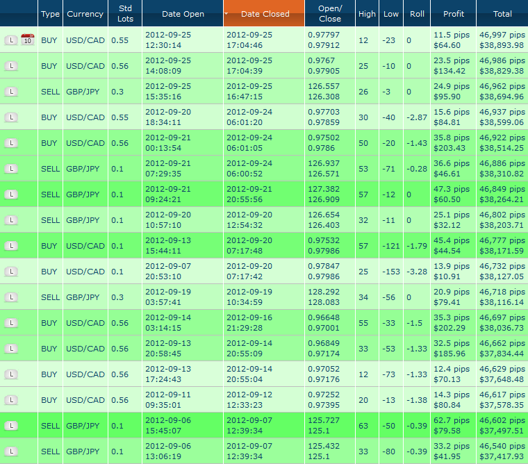Sort by Low column header
528x464 pixels.
(x=391, y=13)
